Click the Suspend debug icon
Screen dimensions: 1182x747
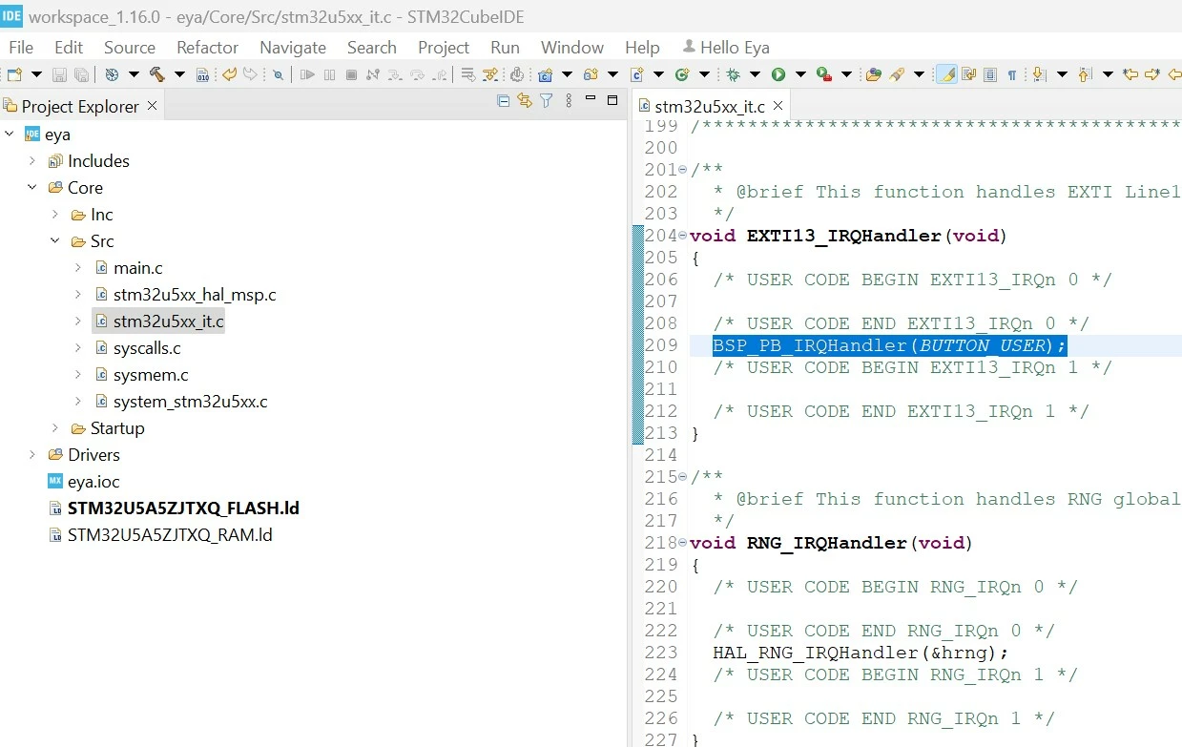[329, 74]
